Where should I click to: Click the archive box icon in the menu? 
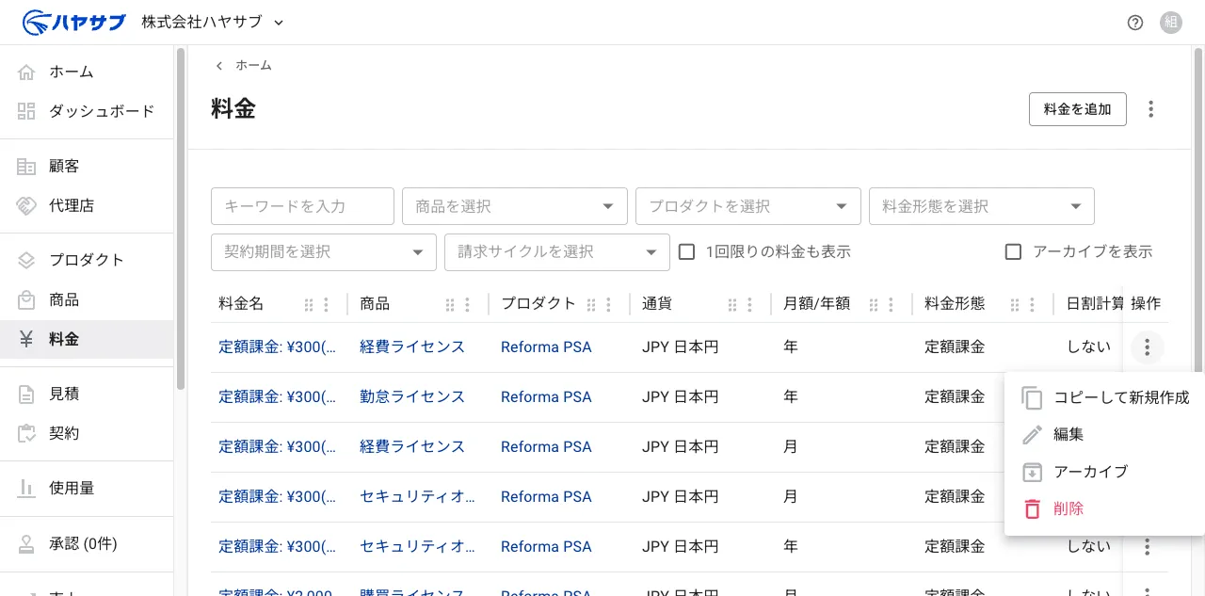pyautogui.click(x=1033, y=472)
